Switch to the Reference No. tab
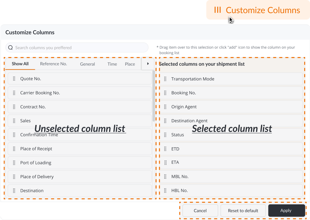The image size is (310, 220). tap(53, 64)
